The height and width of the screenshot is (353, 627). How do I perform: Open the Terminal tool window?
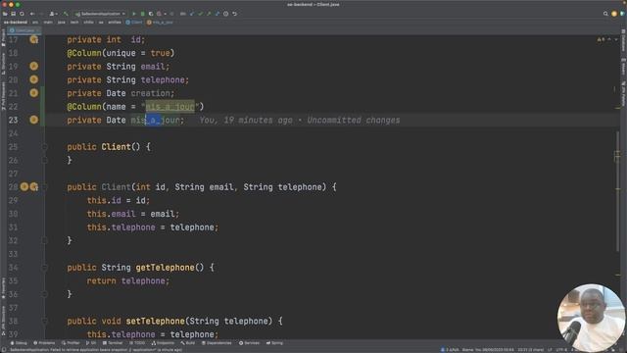113,343
